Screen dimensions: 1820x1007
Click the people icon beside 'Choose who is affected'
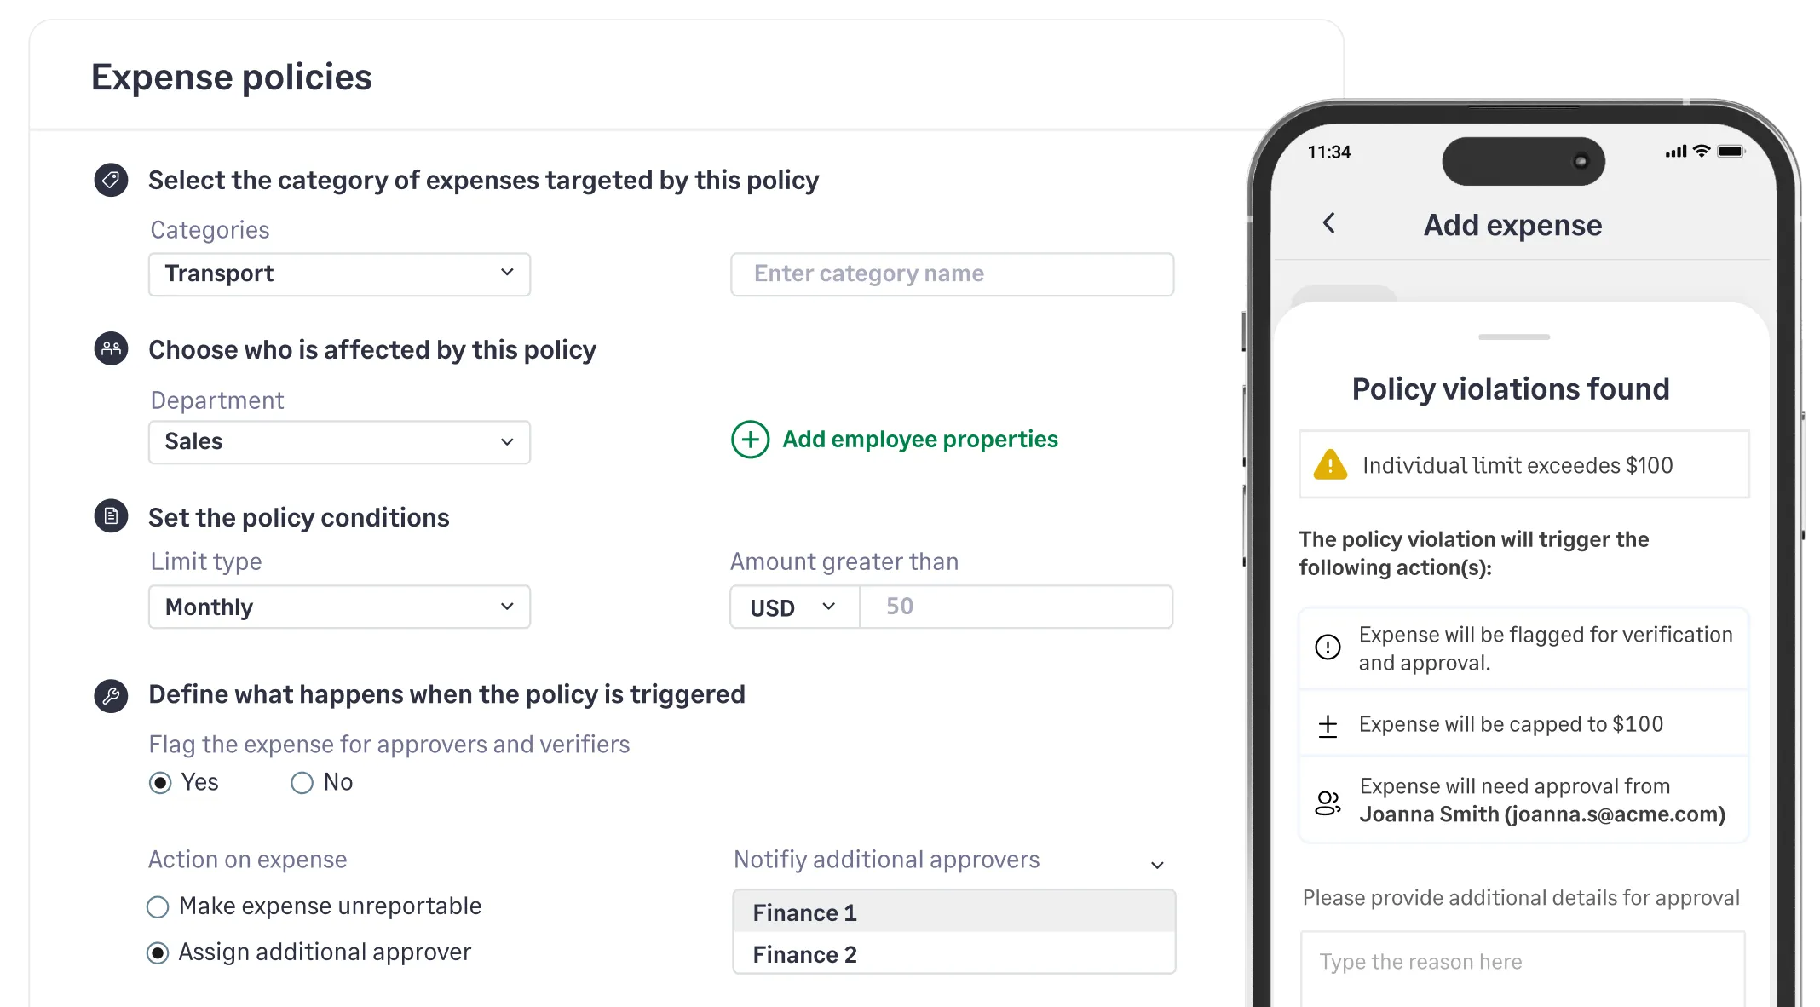[110, 349]
